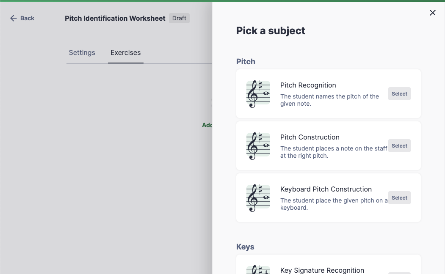Click the Key Signature Recognition icon
445x274 pixels.
(258, 269)
